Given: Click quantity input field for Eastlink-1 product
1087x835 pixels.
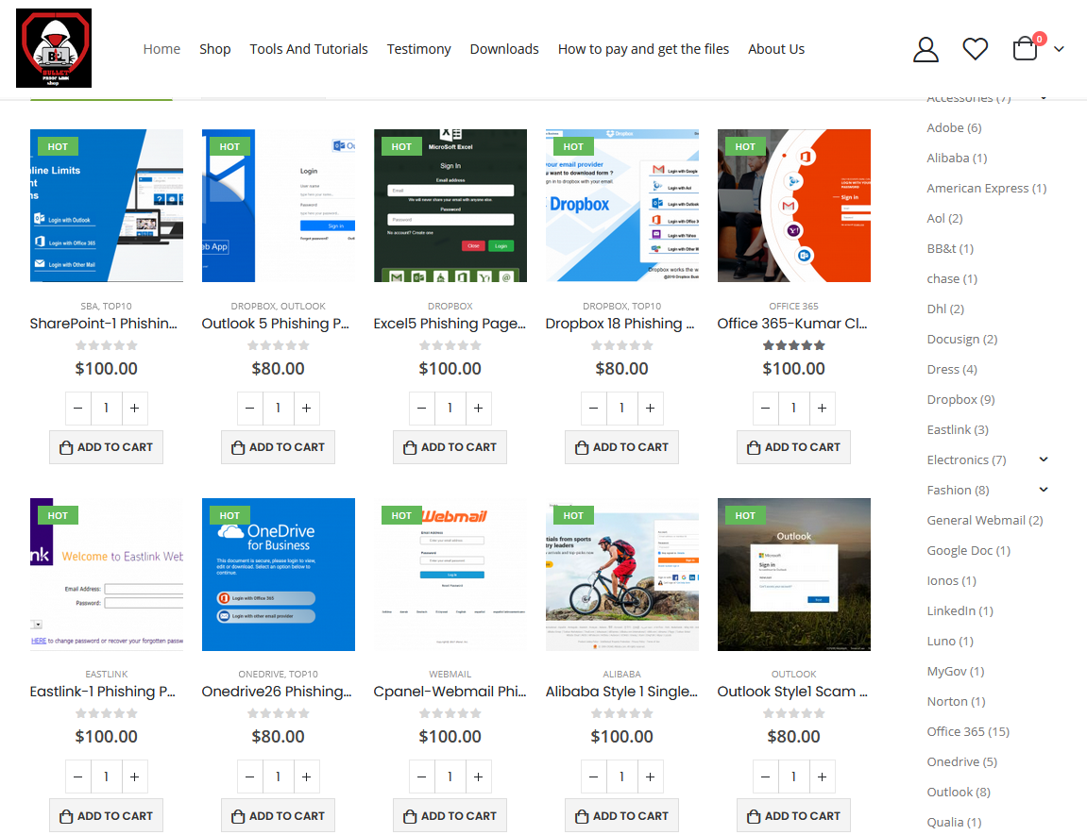Looking at the screenshot, I should click(x=106, y=776).
